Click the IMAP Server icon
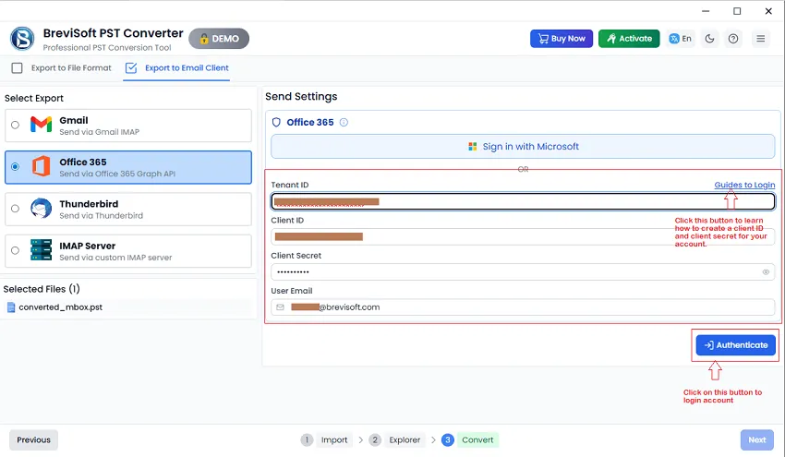The height and width of the screenshot is (457, 785). pos(41,250)
